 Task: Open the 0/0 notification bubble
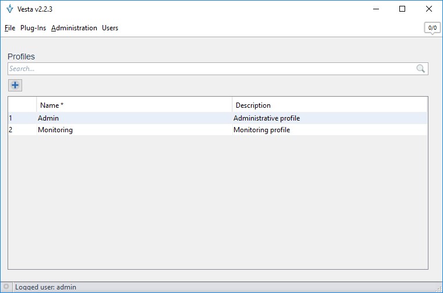(x=432, y=28)
